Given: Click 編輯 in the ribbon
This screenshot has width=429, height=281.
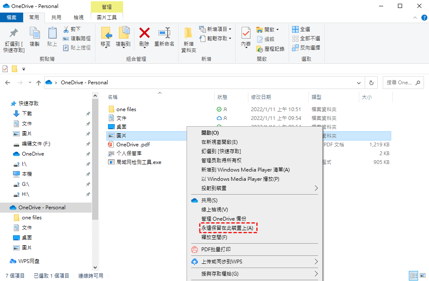Looking at the screenshot, I should [x=266, y=39].
